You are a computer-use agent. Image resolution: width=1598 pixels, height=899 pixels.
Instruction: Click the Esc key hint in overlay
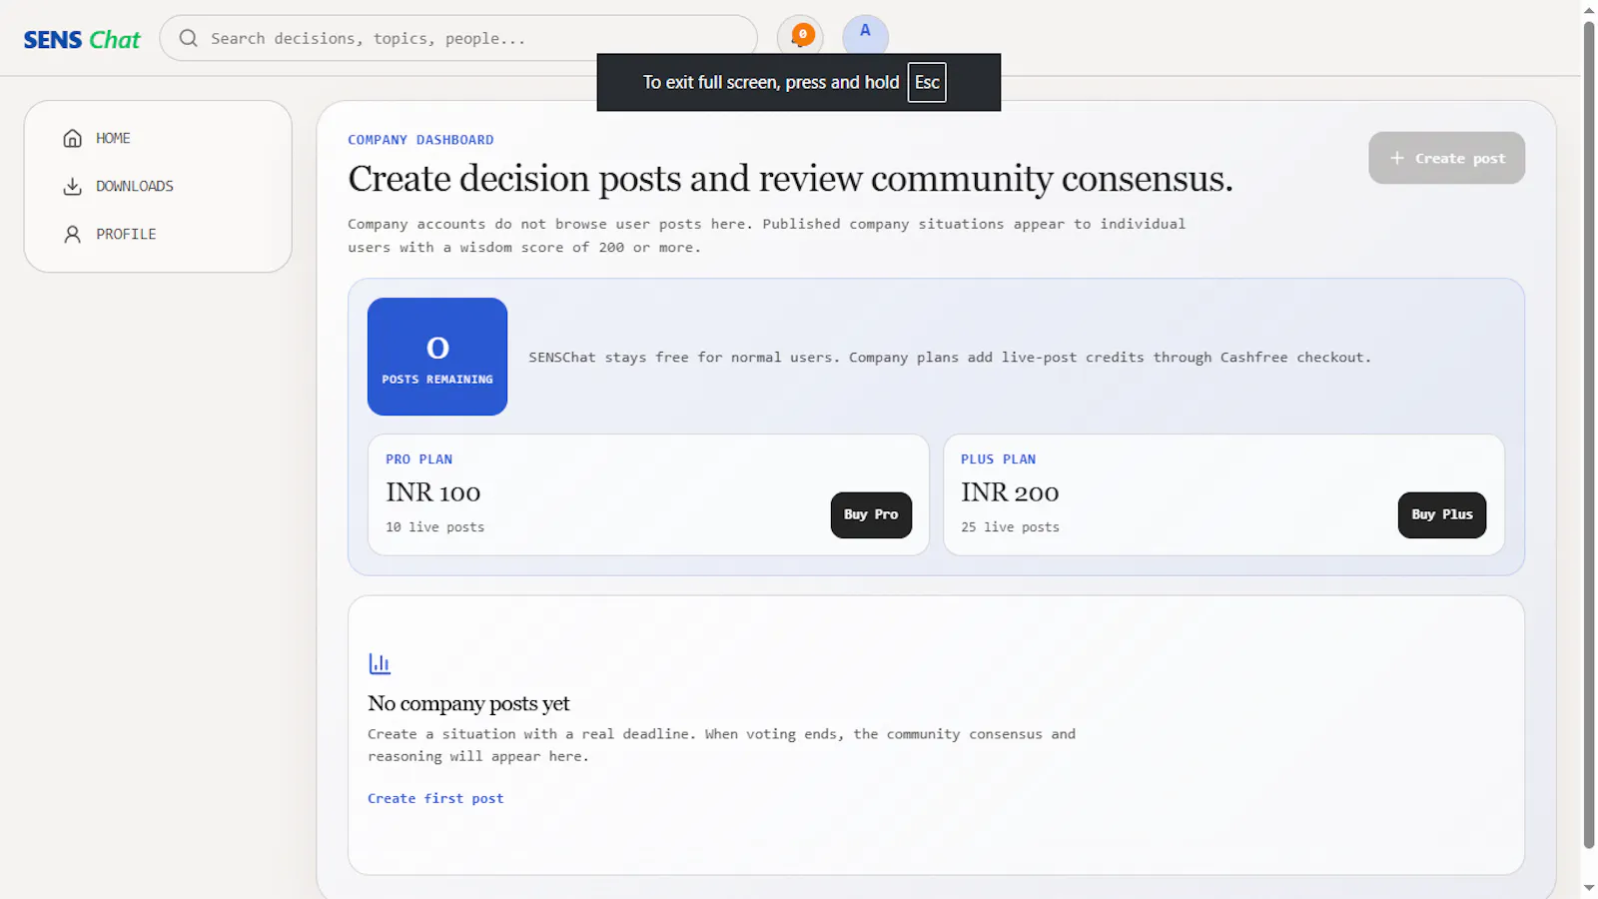pos(927,82)
